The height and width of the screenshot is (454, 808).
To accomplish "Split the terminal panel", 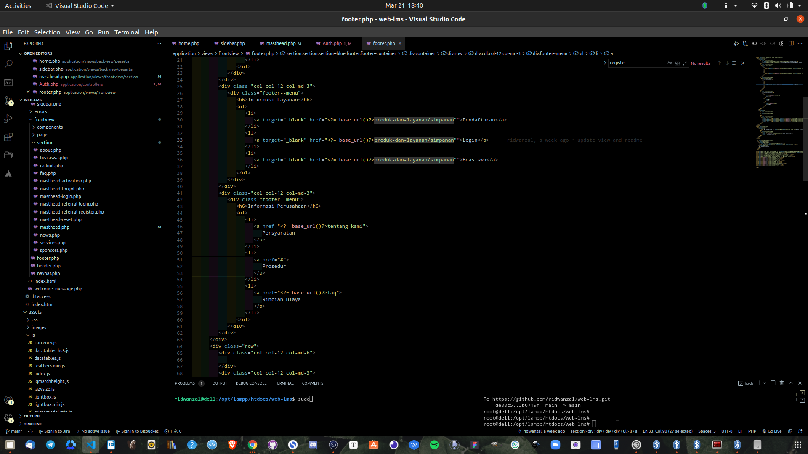I will click(x=773, y=383).
